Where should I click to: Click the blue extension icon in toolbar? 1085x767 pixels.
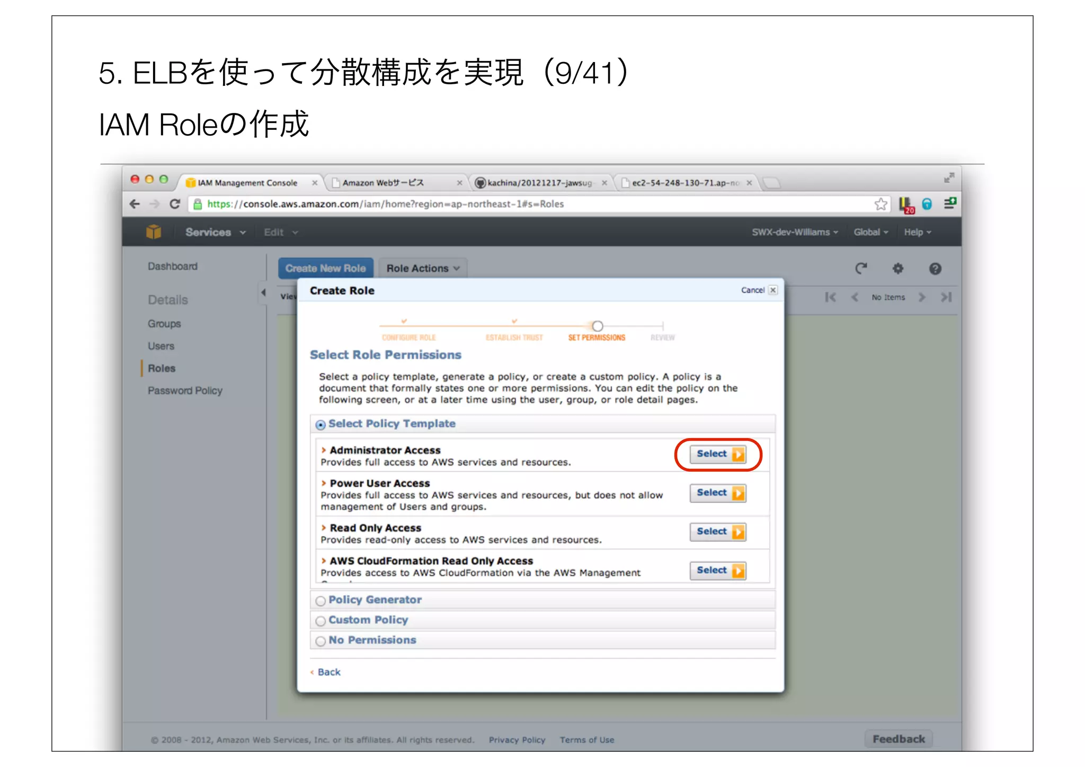tap(927, 204)
